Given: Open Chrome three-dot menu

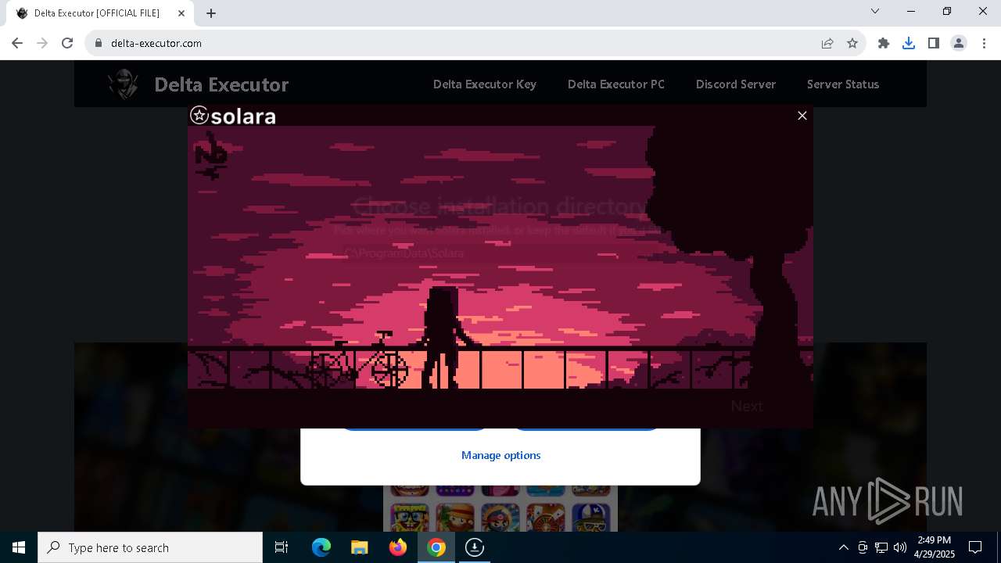Looking at the screenshot, I should click(x=984, y=43).
